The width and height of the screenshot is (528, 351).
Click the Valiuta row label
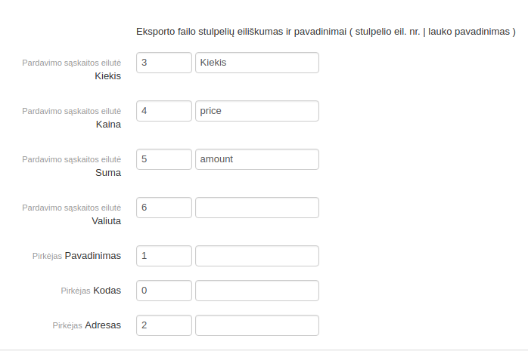pos(106,220)
